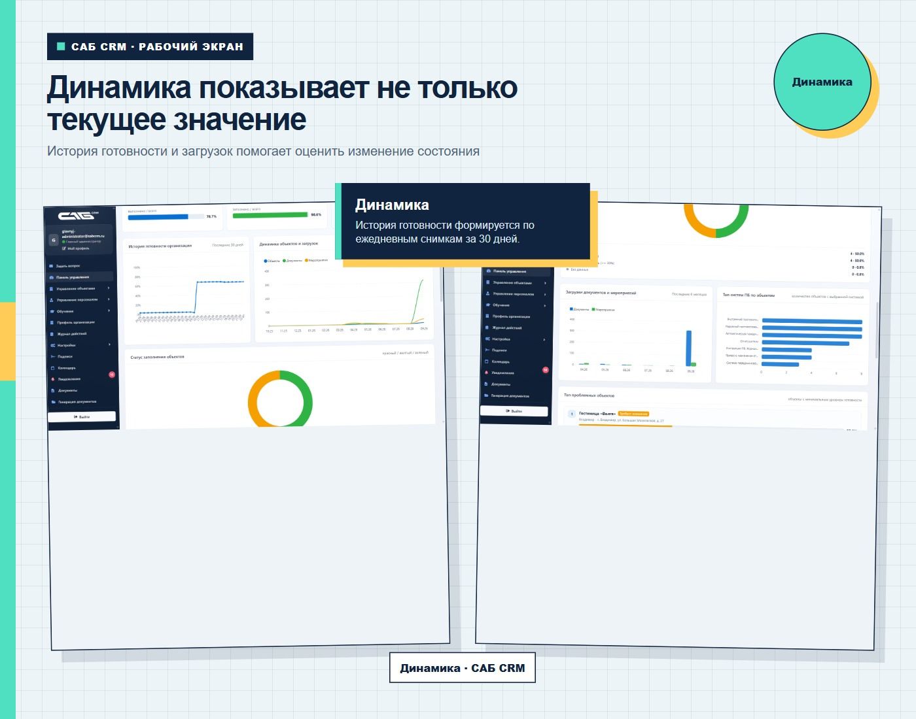Click the Подписки icon in left screenshot
The width and height of the screenshot is (916, 719).
pyautogui.click(x=52, y=356)
